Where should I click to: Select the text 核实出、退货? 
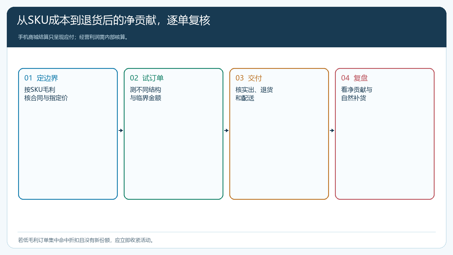coord(254,90)
